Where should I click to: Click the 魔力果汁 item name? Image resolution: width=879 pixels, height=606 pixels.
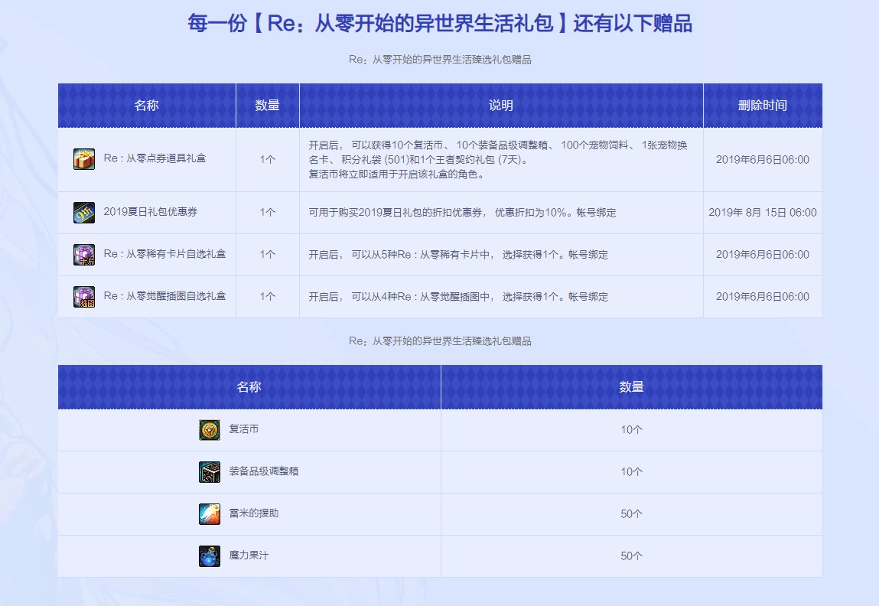coord(249,555)
